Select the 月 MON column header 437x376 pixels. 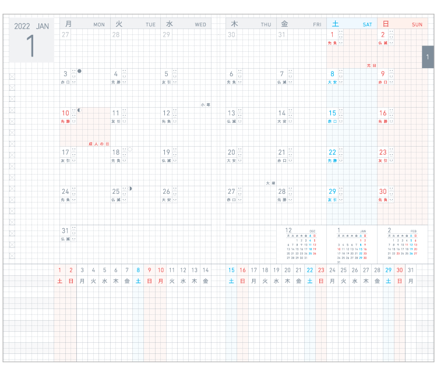(x=84, y=24)
